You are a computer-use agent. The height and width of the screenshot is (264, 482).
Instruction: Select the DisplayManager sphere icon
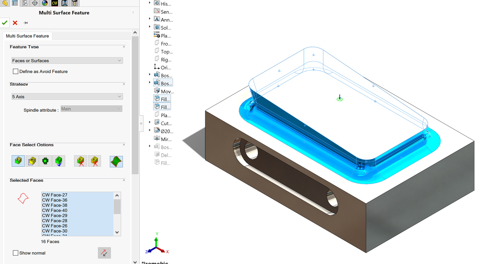click(x=44, y=3)
